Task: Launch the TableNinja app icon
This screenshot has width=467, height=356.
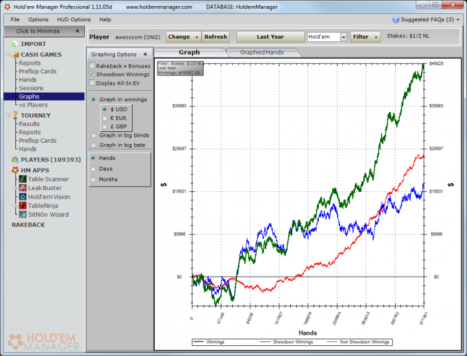Action: pos(21,206)
